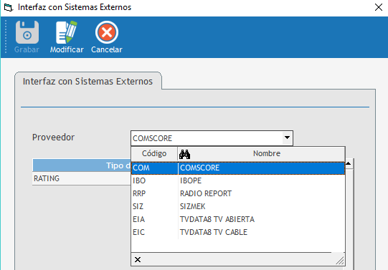Click the EIC code cell
Viewport: 388px width, 270px height.
[154, 232]
